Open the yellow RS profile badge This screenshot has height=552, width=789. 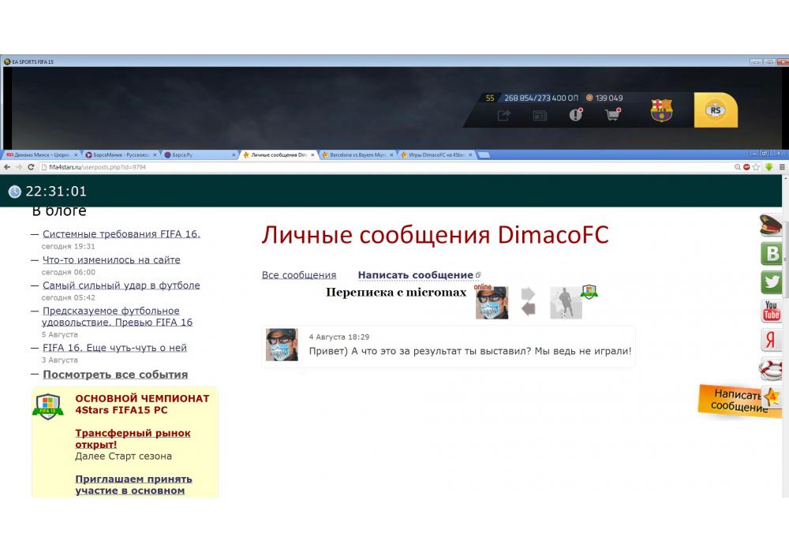pos(716,110)
